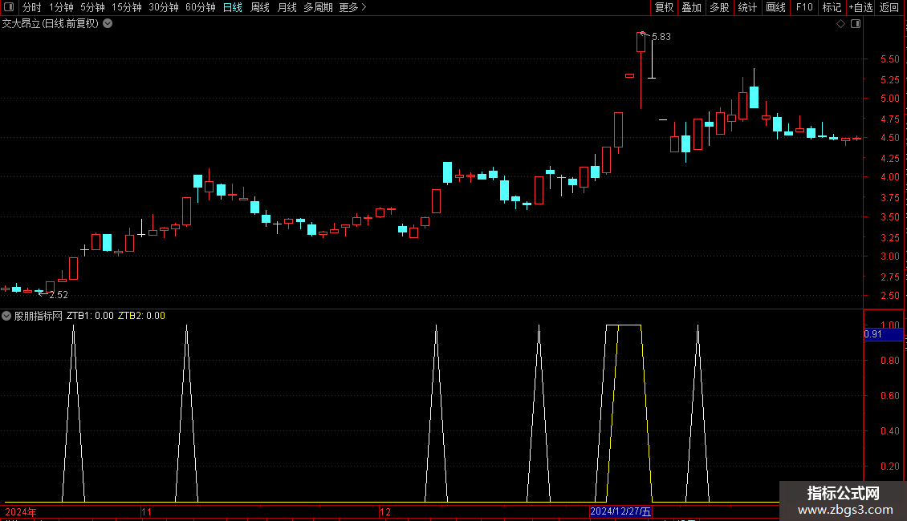The width and height of the screenshot is (907, 521).
Task: Select the 1分钟 period
Action: pos(61,7)
